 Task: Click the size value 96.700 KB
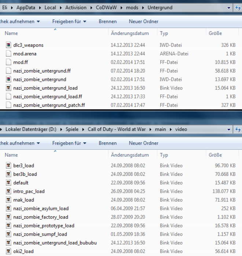coord(225,166)
